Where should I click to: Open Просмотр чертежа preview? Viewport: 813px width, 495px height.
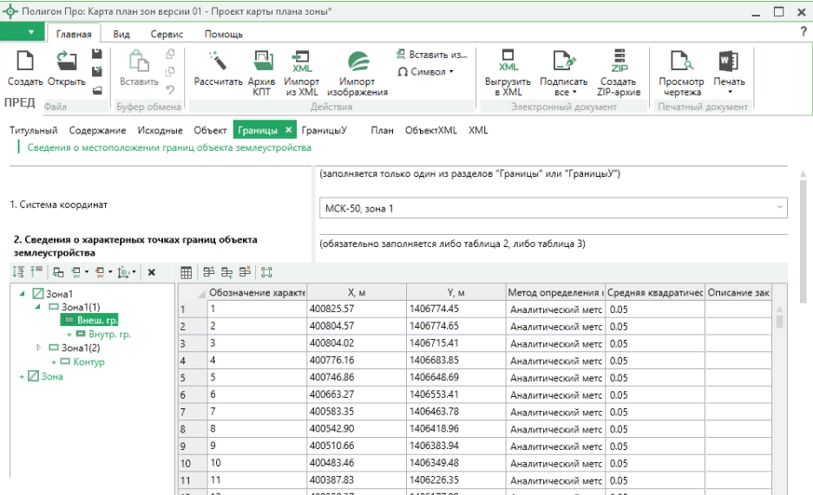(681, 61)
